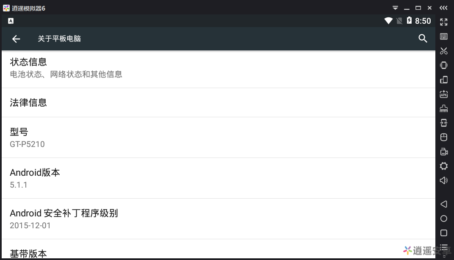The image size is (454, 260).
Task: Collapse the sidebar with triple chevron
Action: (x=443, y=8)
